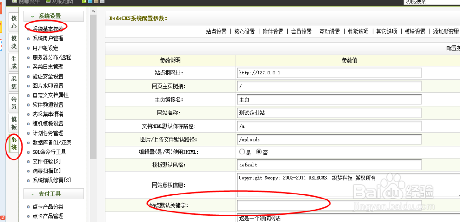This screenshot has height=222, width=460.
Task: Select 否 for editor XHTML usage
Action: click(x=259, y=152)
